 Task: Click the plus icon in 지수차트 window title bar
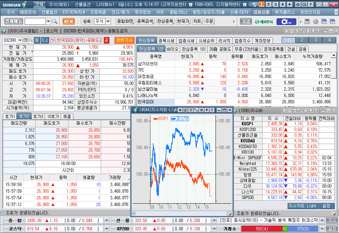tap(180, 110)
